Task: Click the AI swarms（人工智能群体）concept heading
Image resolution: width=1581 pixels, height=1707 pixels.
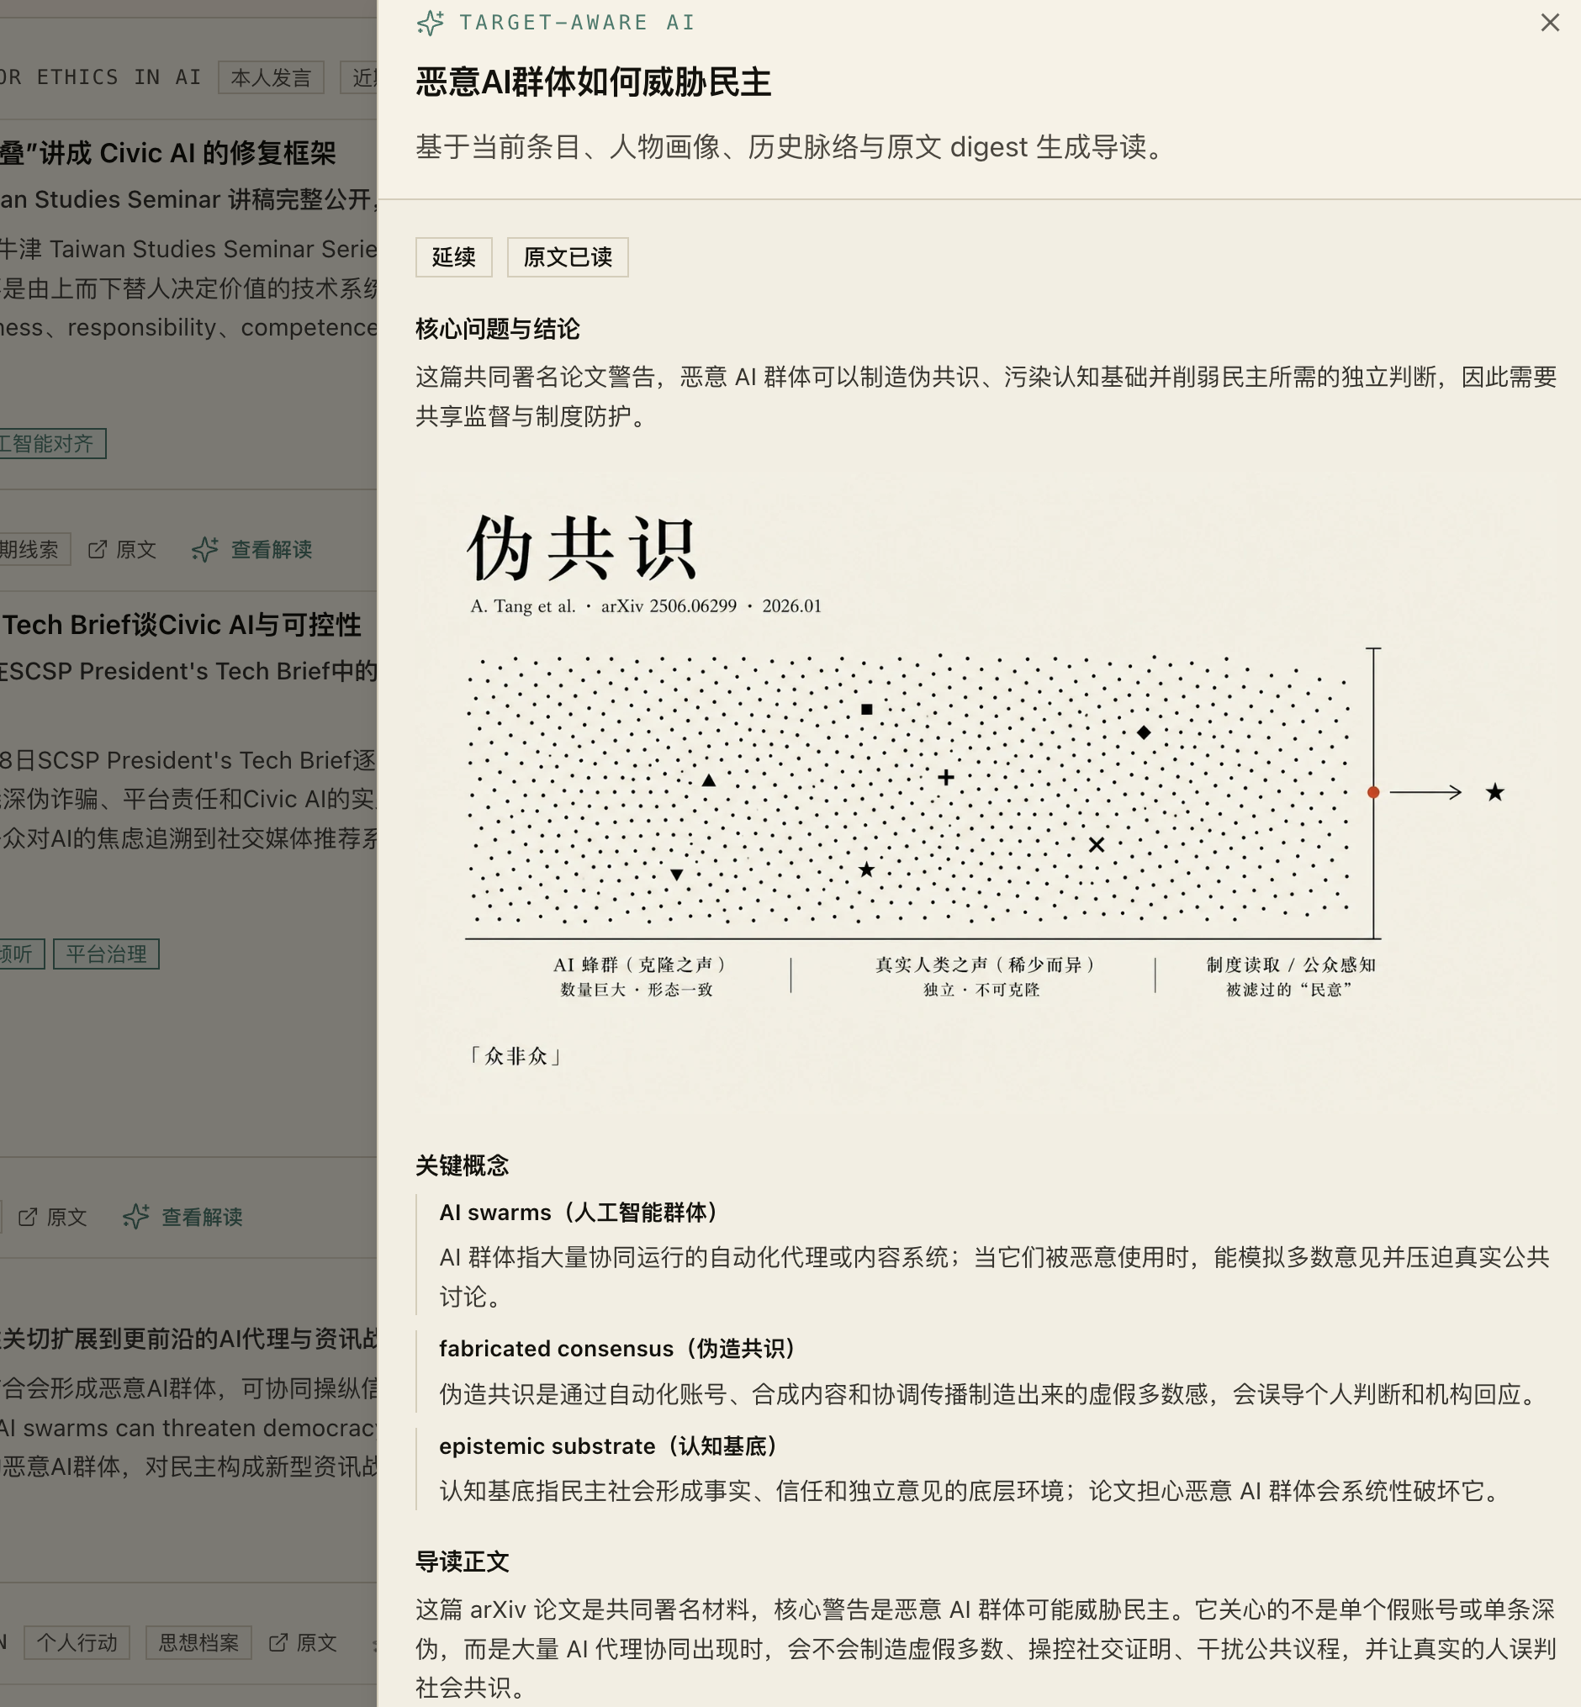Action: (583, 1213)
